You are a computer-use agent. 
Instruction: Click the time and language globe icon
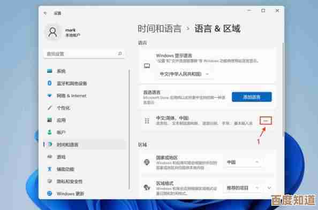50,144
